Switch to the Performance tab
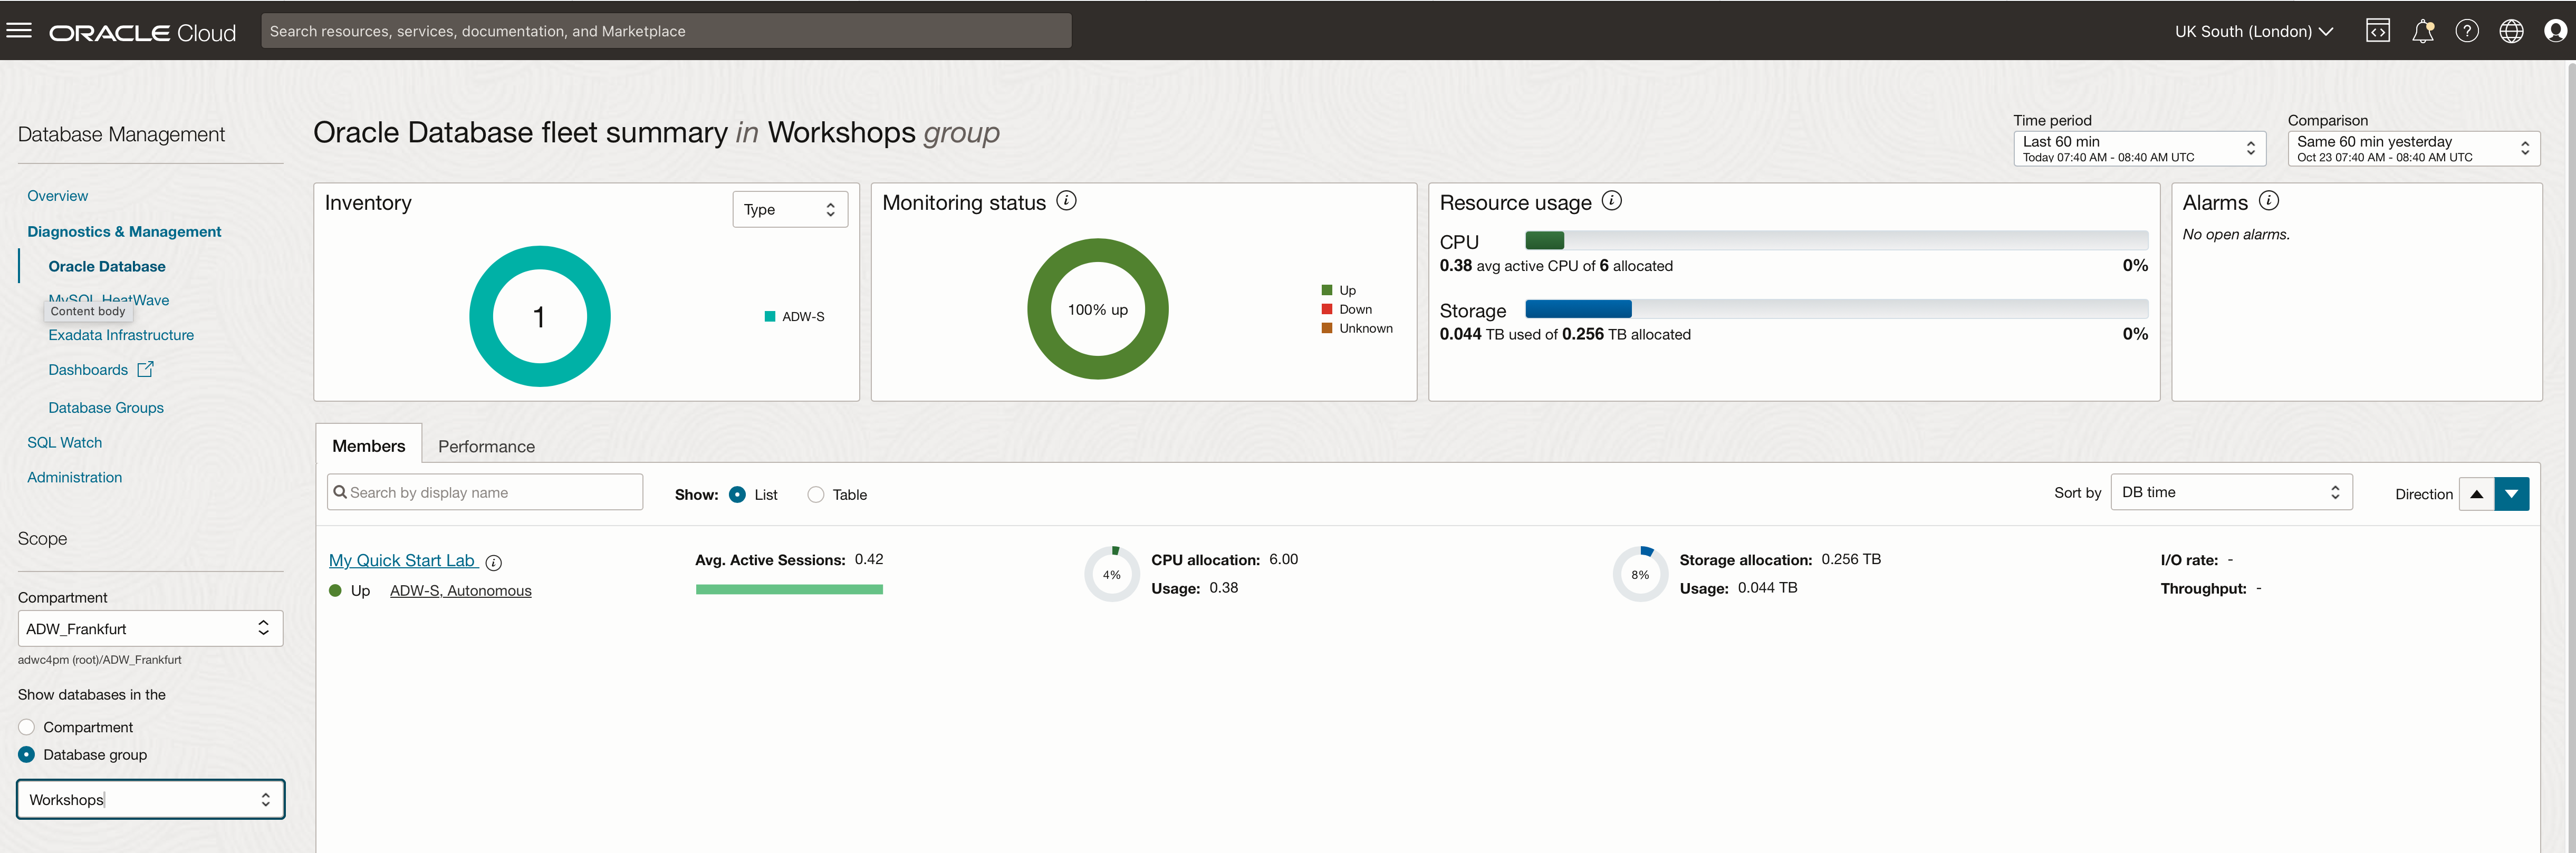Screen dimensions: 2576x853 point(486,447)
